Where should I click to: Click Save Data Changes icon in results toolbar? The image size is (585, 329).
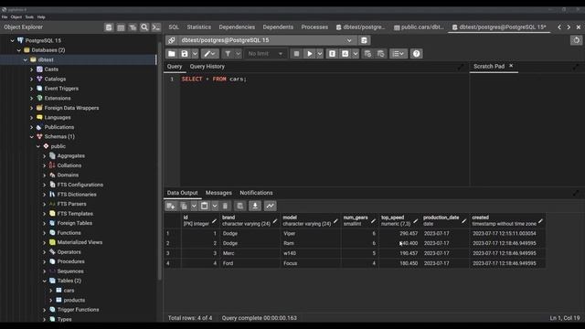(239, 206)
